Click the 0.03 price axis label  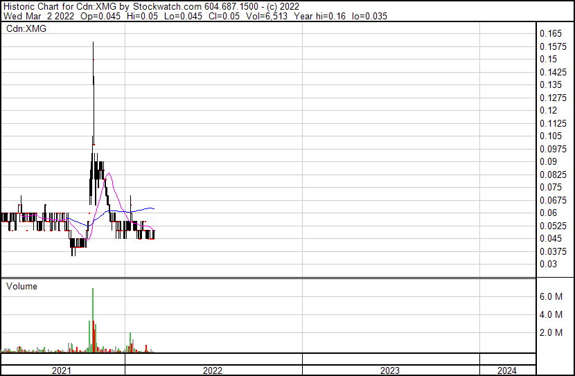548,265
